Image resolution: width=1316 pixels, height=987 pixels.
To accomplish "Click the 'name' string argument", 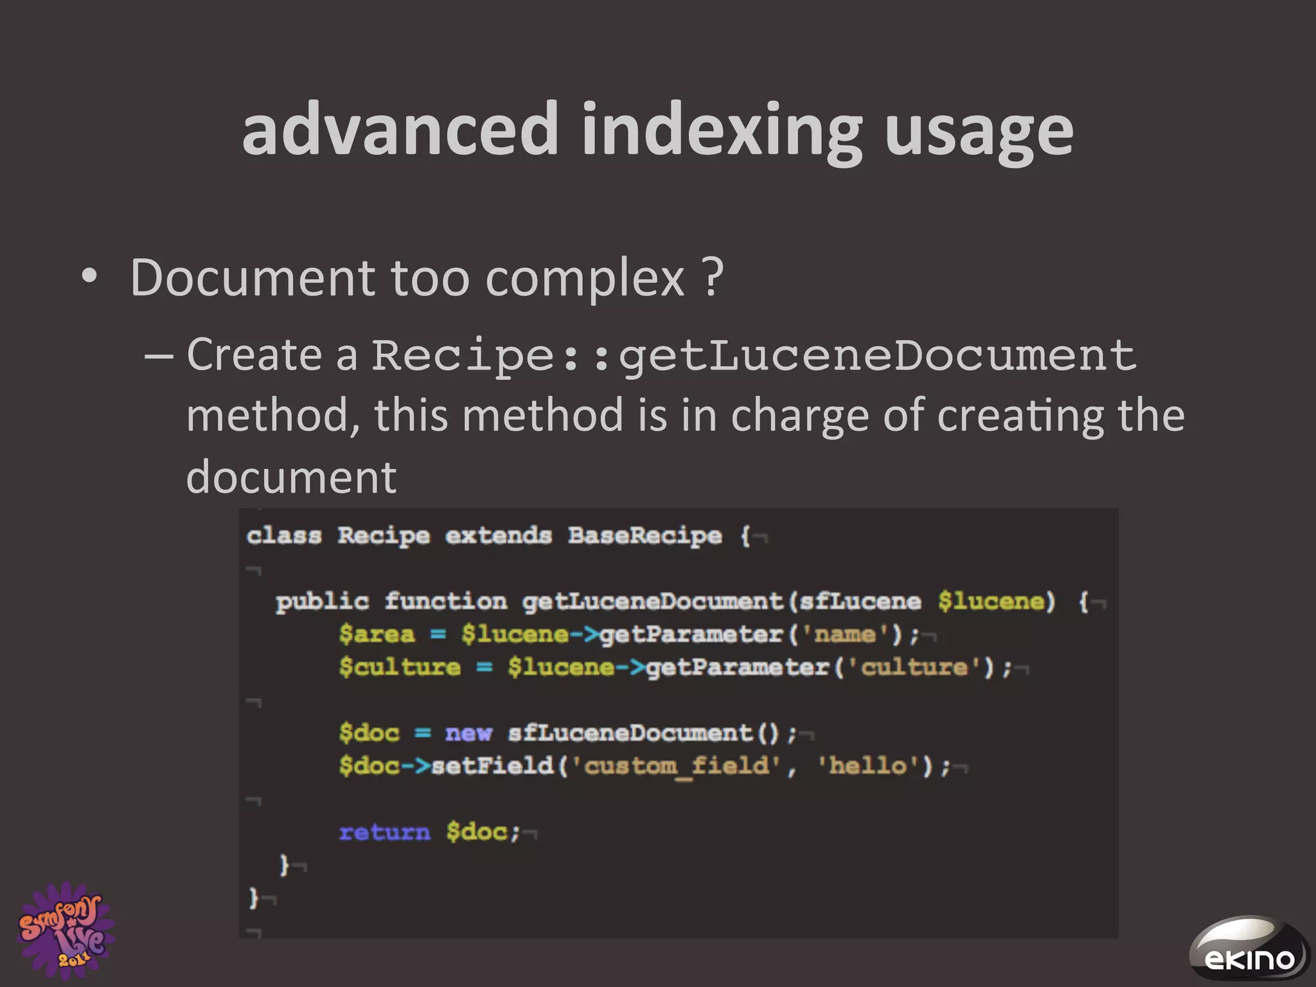I will click(845, 634).
